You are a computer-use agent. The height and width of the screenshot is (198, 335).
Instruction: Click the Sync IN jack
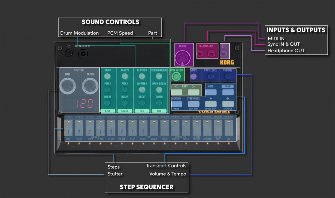click(x=200, y=53)
